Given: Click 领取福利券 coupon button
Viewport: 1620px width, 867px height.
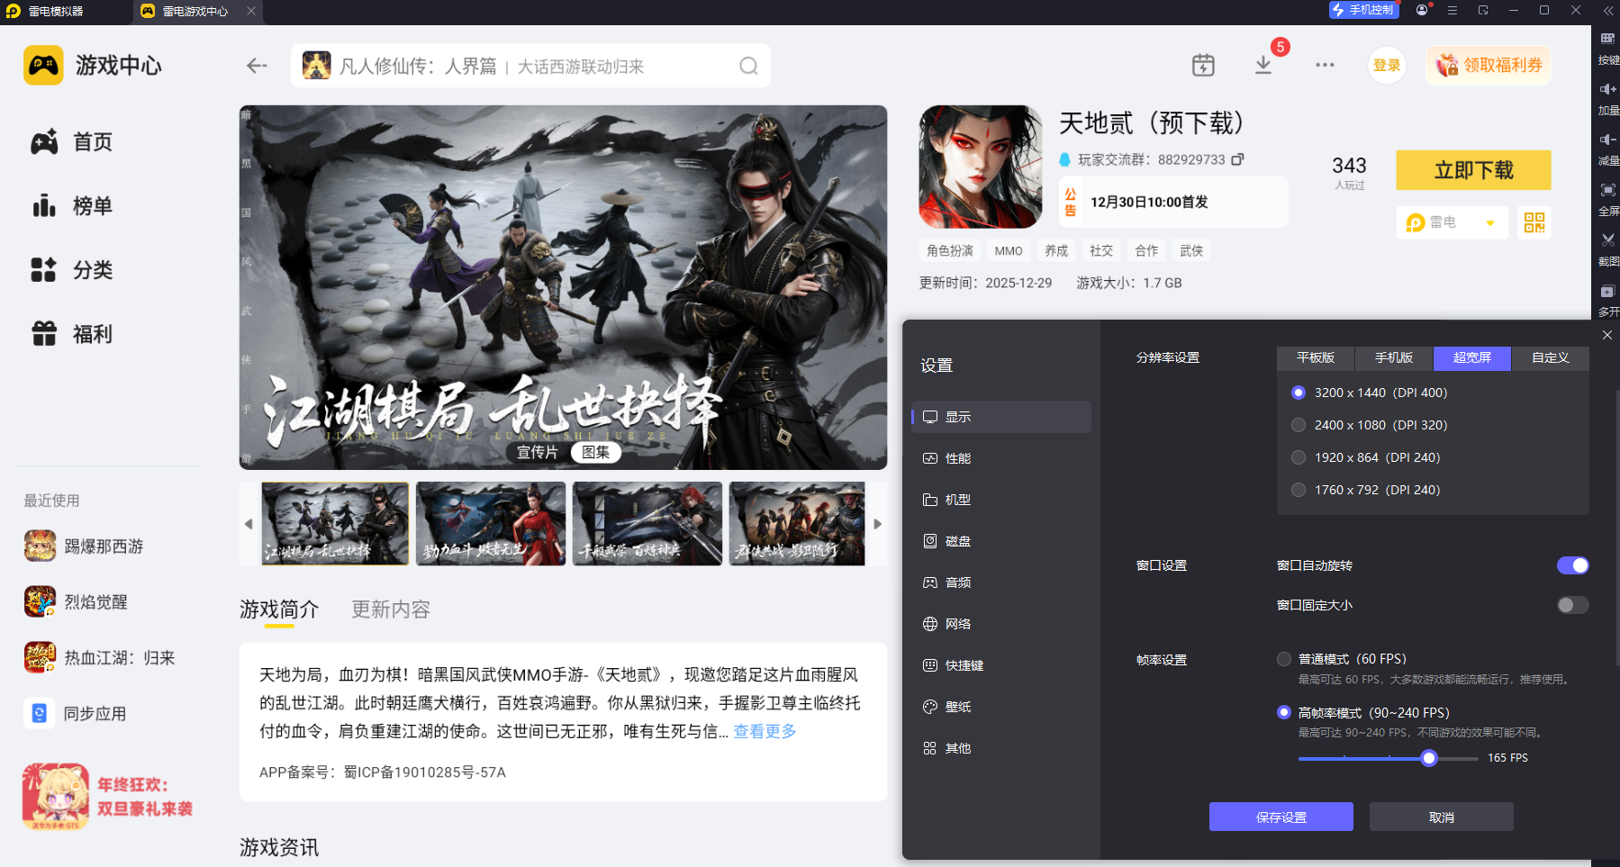Looking at the screenshot, I should click(x=1489, y=65).
